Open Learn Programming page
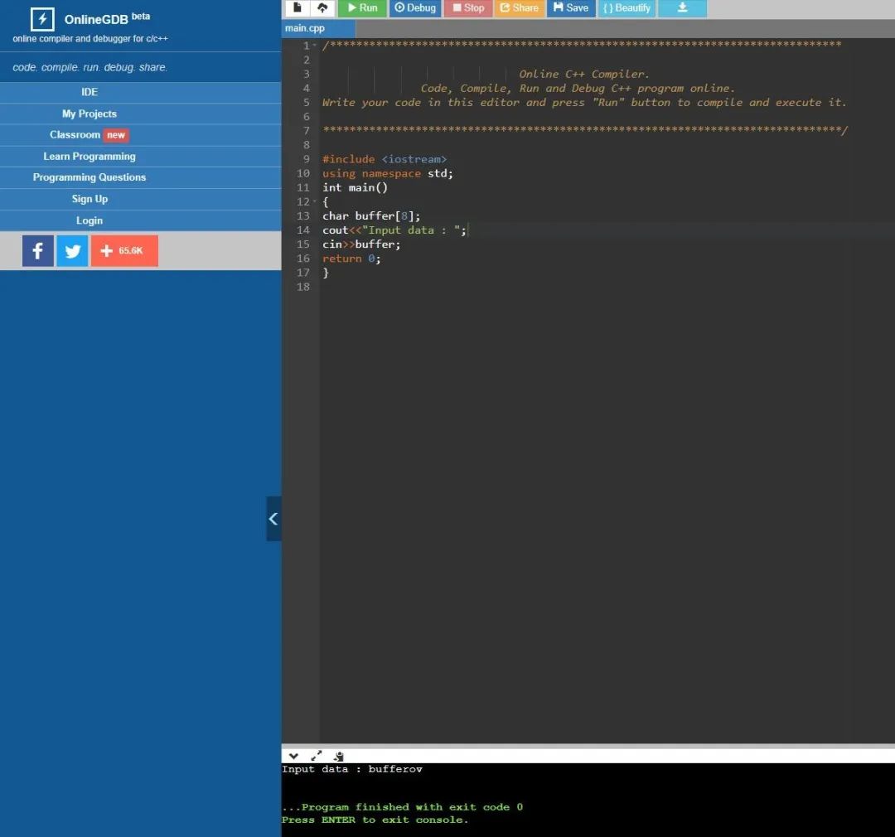 (89, 157)
